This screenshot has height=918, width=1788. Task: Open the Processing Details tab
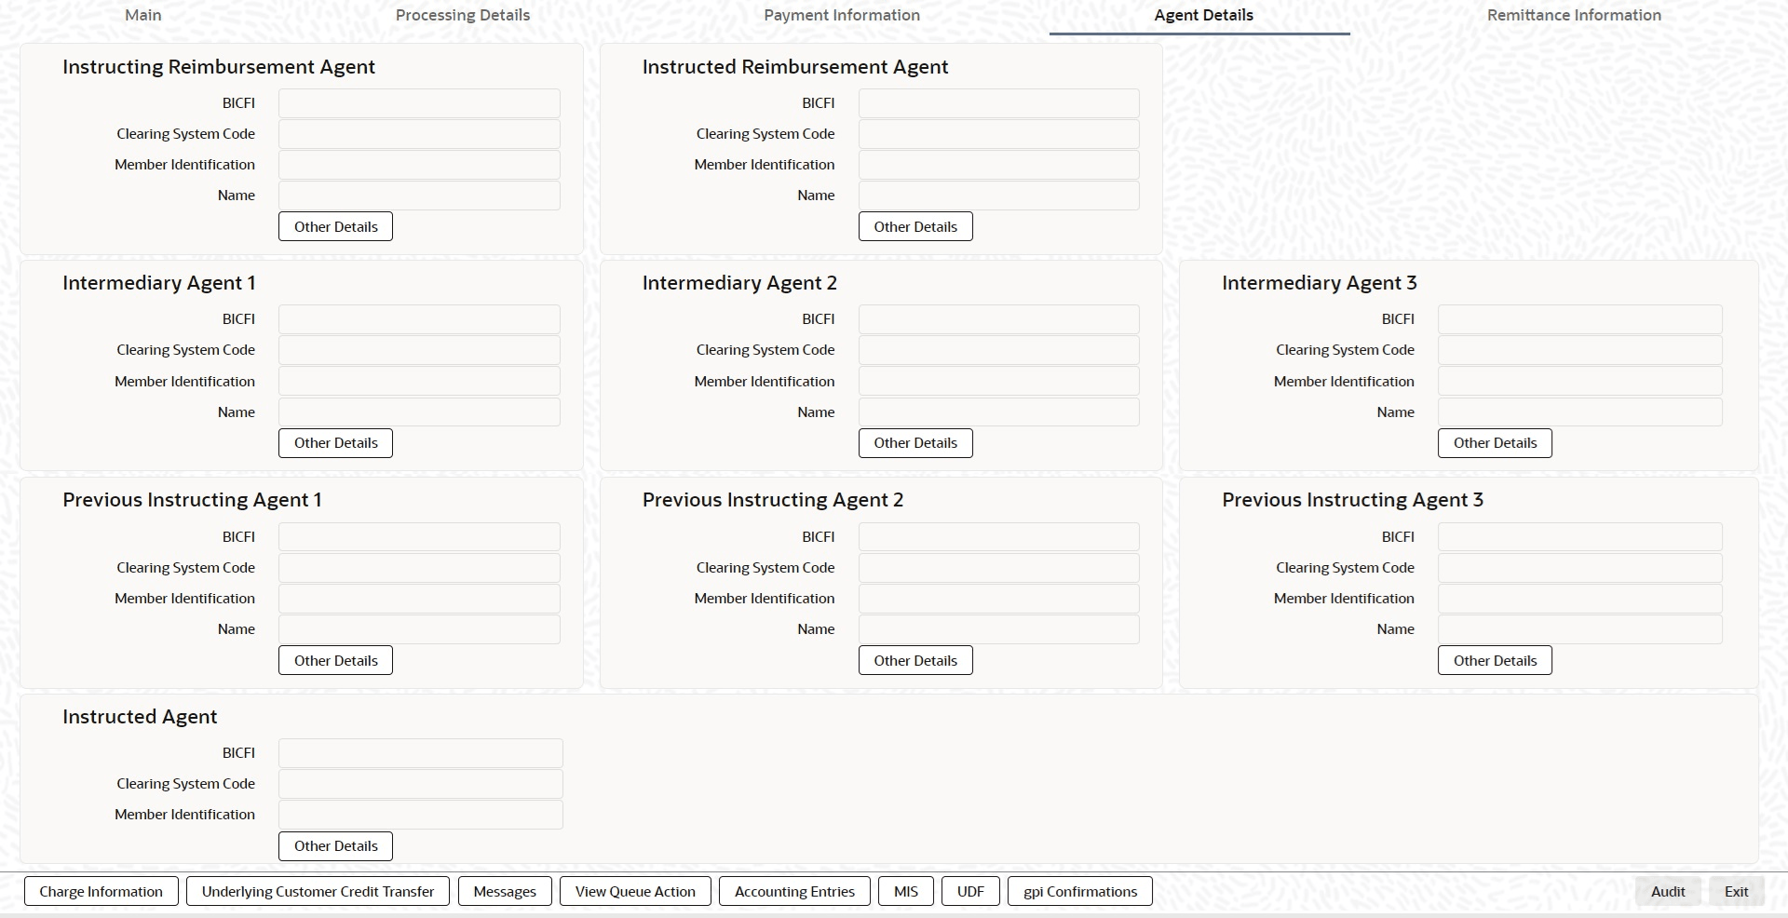pyautogui.click(x=463, y=15)
